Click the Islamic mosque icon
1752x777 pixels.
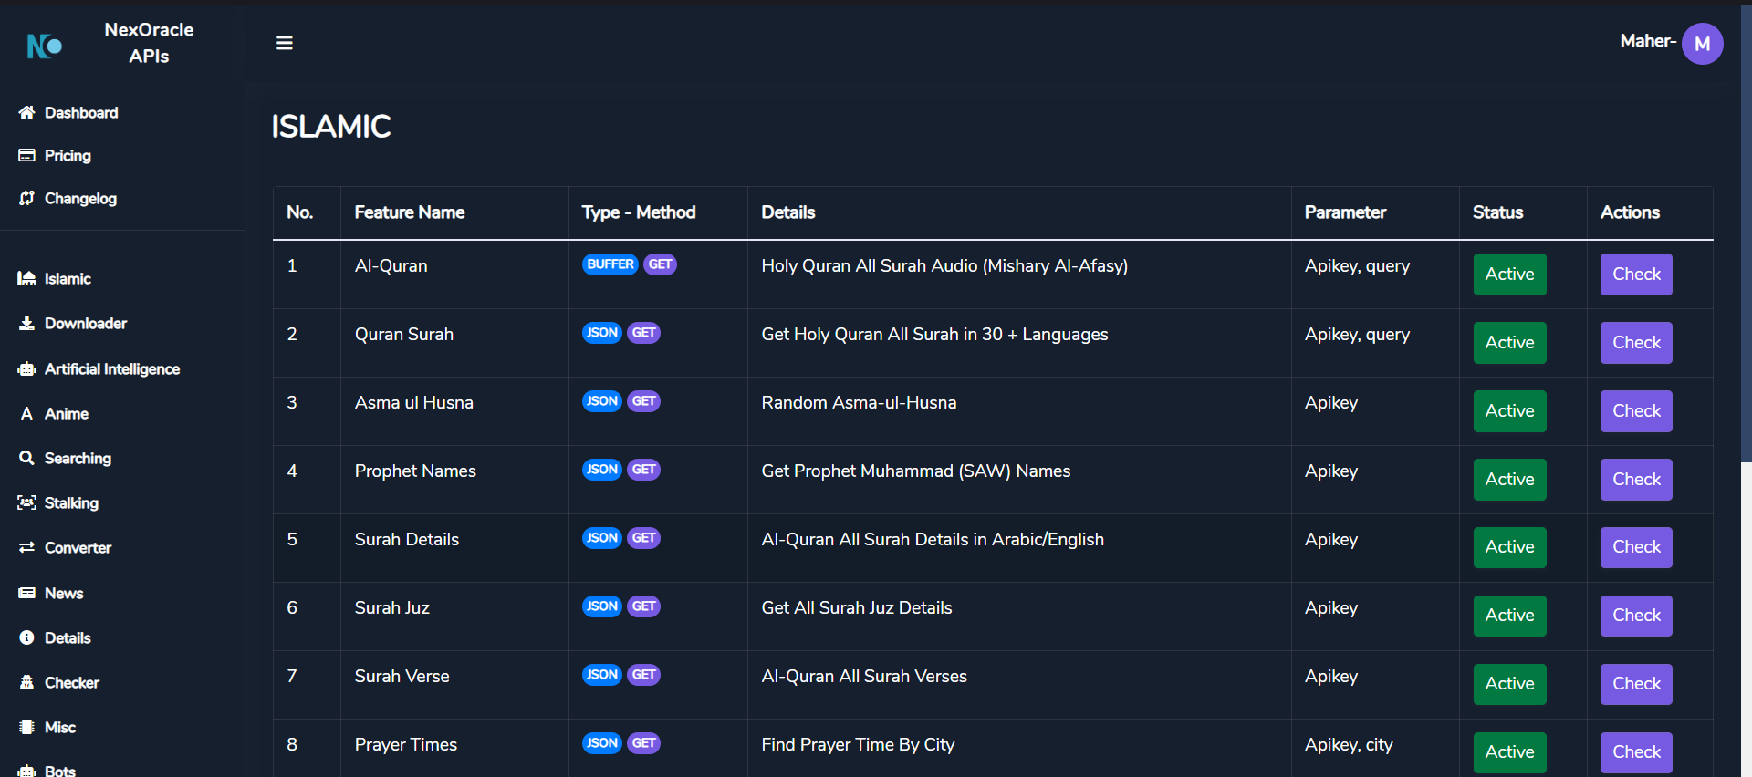[x=26, y=278]
